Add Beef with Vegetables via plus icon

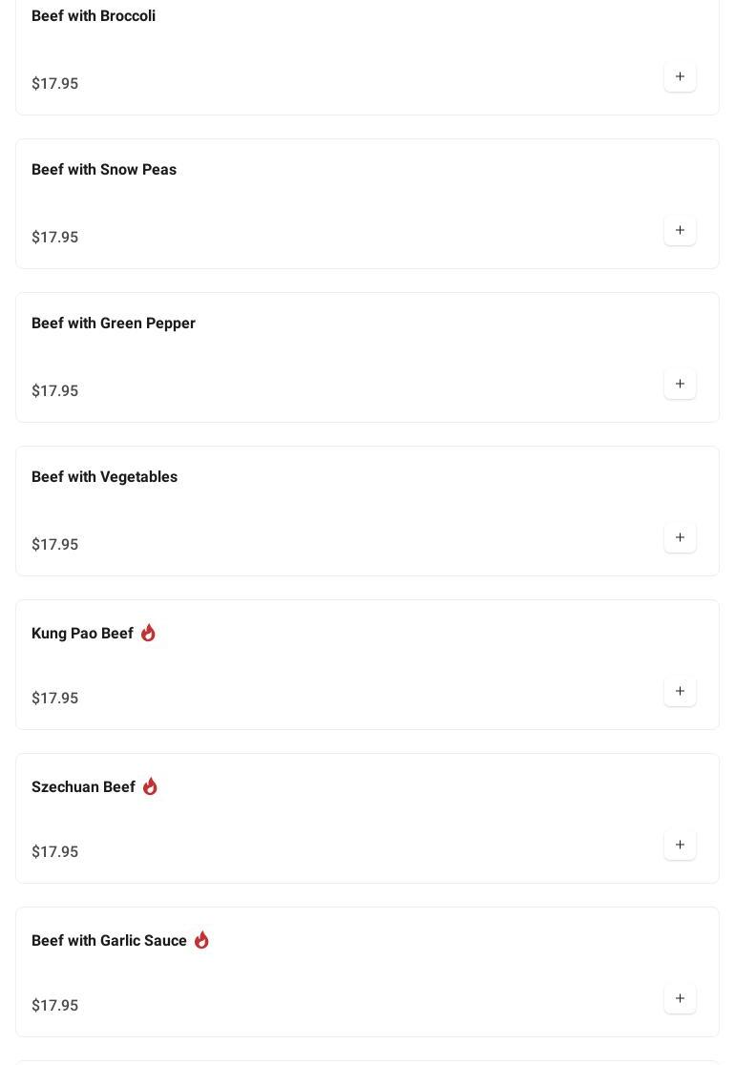click(x=680, y=537)
